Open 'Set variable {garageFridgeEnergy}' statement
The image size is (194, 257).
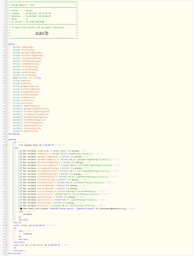click(x=51, y=157)
